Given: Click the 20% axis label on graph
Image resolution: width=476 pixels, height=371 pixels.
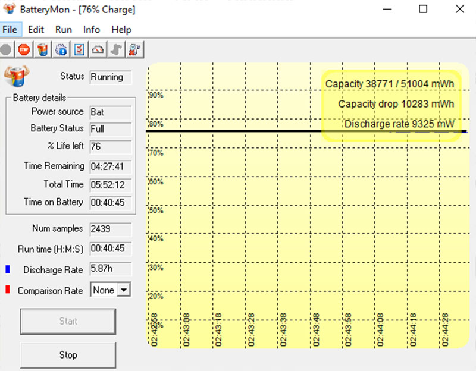Looking at the screenshot, I should tap(156, 296).
